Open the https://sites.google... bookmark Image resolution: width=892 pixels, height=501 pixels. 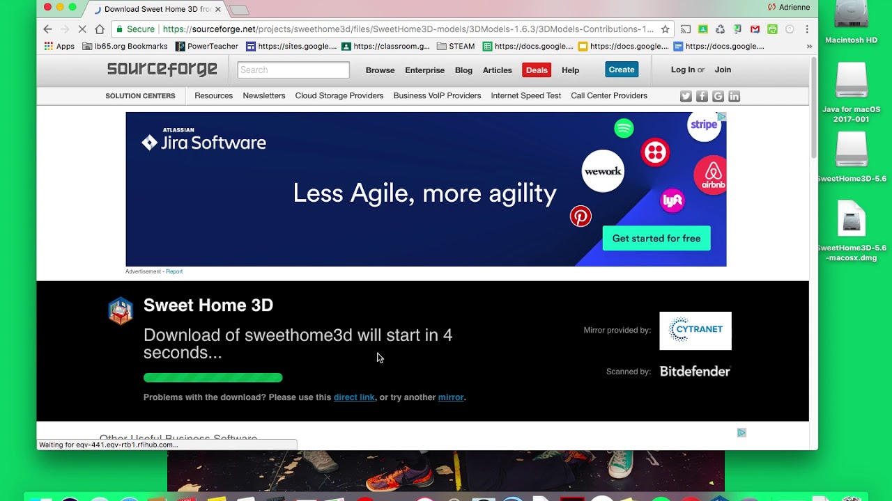[x=291, y=46]
